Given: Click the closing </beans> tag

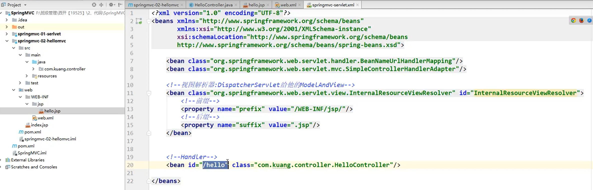Looking at the screenshot, I should tap(166, 181).
